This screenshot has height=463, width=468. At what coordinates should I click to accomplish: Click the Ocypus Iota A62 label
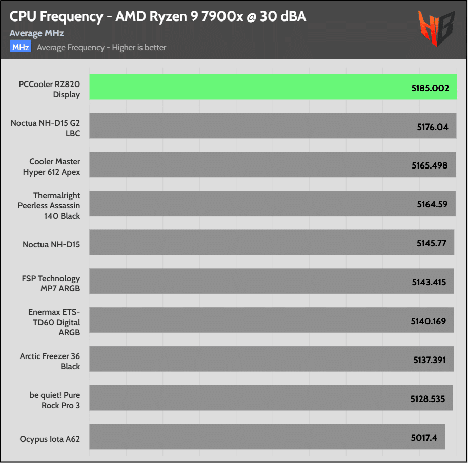tap(50, 439)
